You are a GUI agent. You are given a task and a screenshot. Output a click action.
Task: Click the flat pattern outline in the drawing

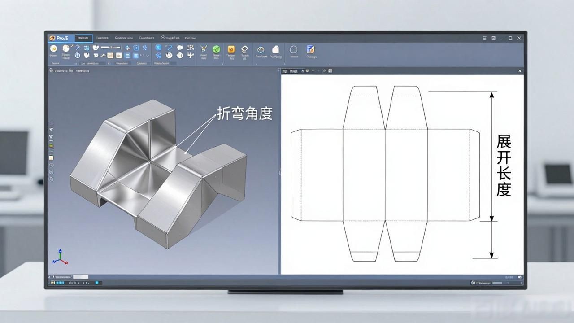point(385,174)
